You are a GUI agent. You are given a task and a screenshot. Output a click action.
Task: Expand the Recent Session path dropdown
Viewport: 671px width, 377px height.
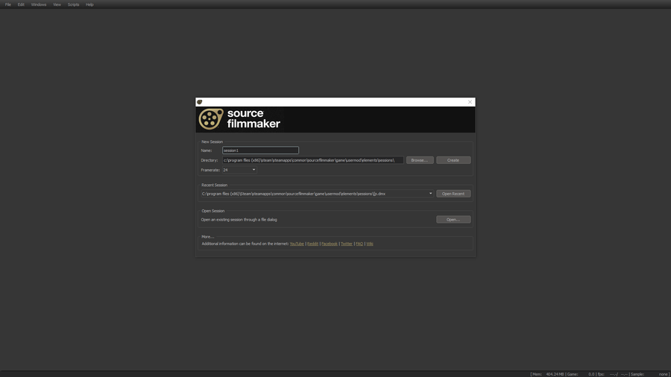point(317,194)
